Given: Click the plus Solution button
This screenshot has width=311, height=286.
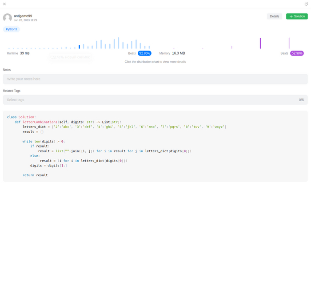Looking at the screenshot, I should (297, 16).
